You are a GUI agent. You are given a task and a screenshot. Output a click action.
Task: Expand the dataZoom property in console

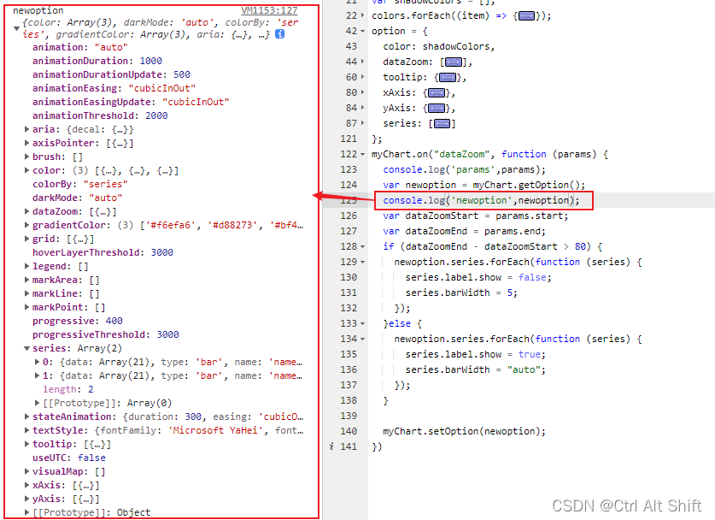[x=26, y=211]
